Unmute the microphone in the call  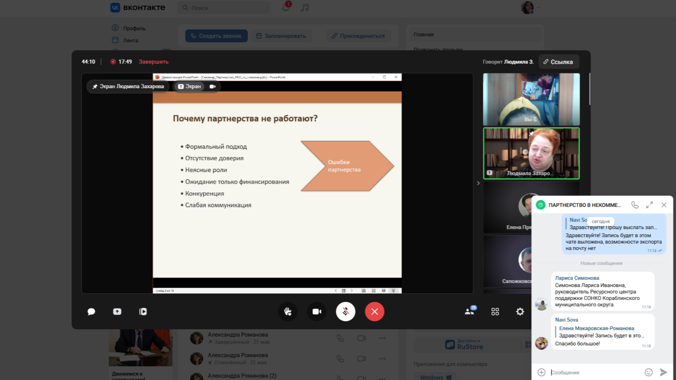click(x=346, y=312)
